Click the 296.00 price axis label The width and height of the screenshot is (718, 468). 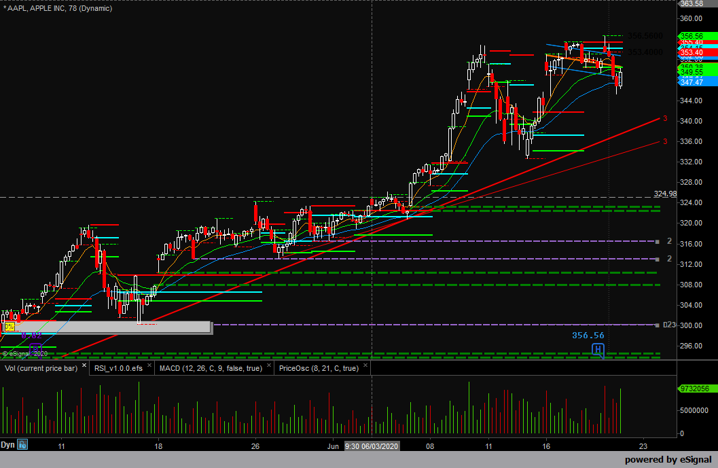coord(691,346)
